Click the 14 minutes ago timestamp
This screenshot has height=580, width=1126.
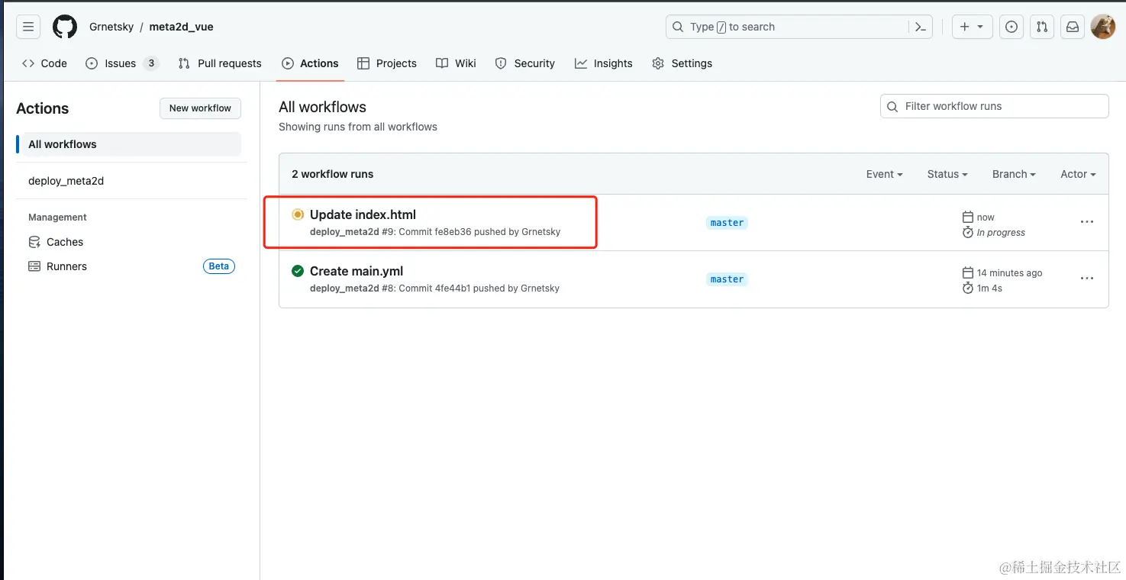coord(1009,273)
